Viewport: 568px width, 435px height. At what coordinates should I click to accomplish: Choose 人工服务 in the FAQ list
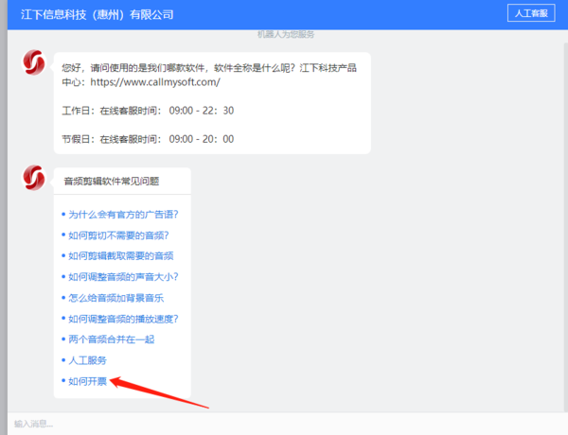pyautogui.click(x=88, y=360)
